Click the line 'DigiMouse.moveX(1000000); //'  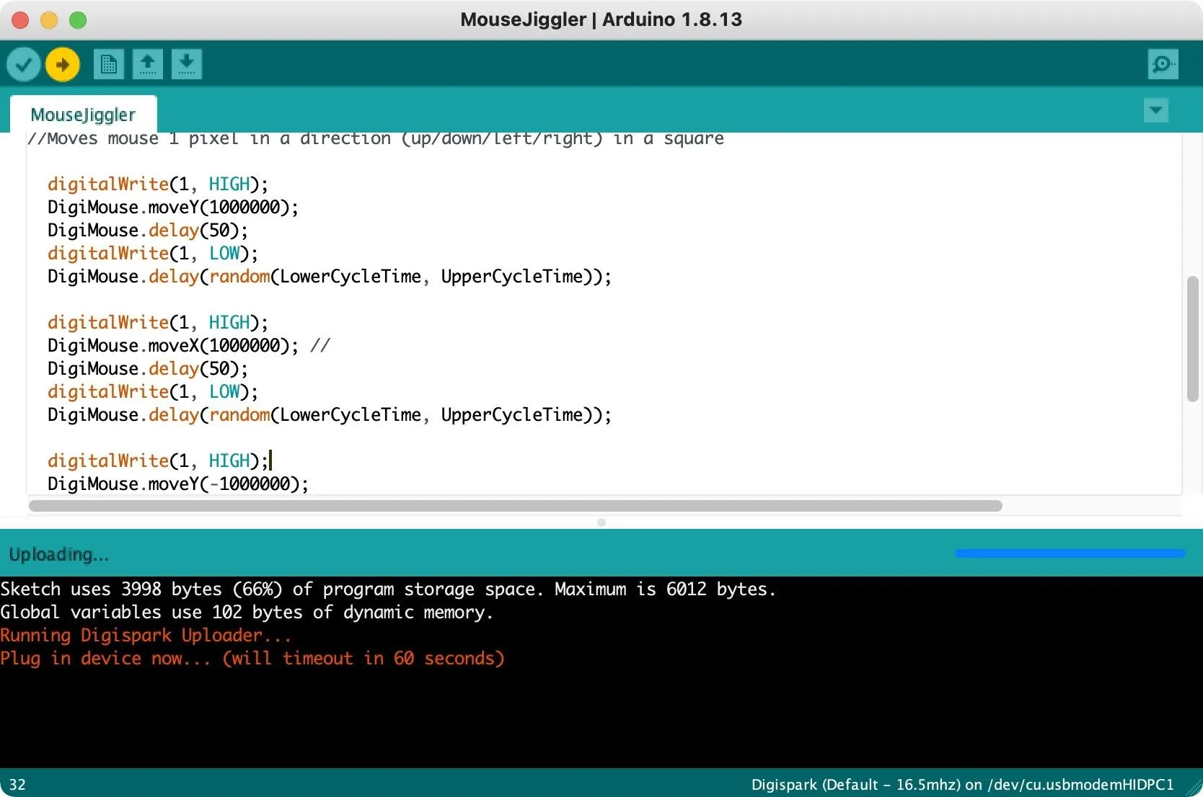click(x=189, y=346)
